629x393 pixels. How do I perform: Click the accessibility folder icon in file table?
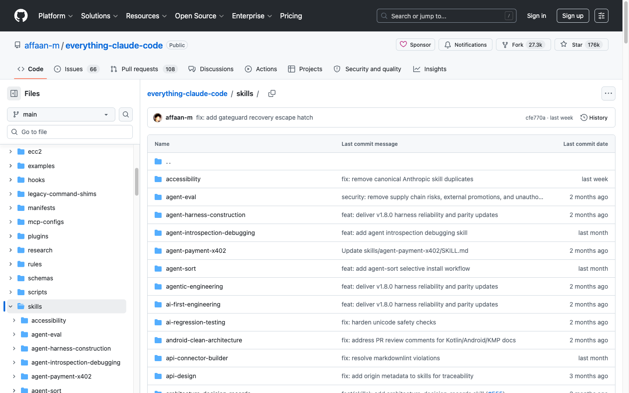click(158, 179)
